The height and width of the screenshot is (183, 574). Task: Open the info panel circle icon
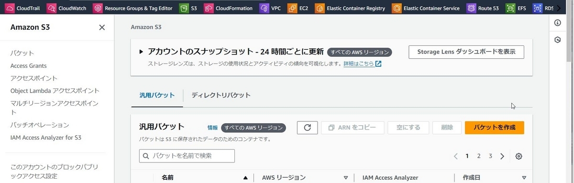[x=557, y=22]
